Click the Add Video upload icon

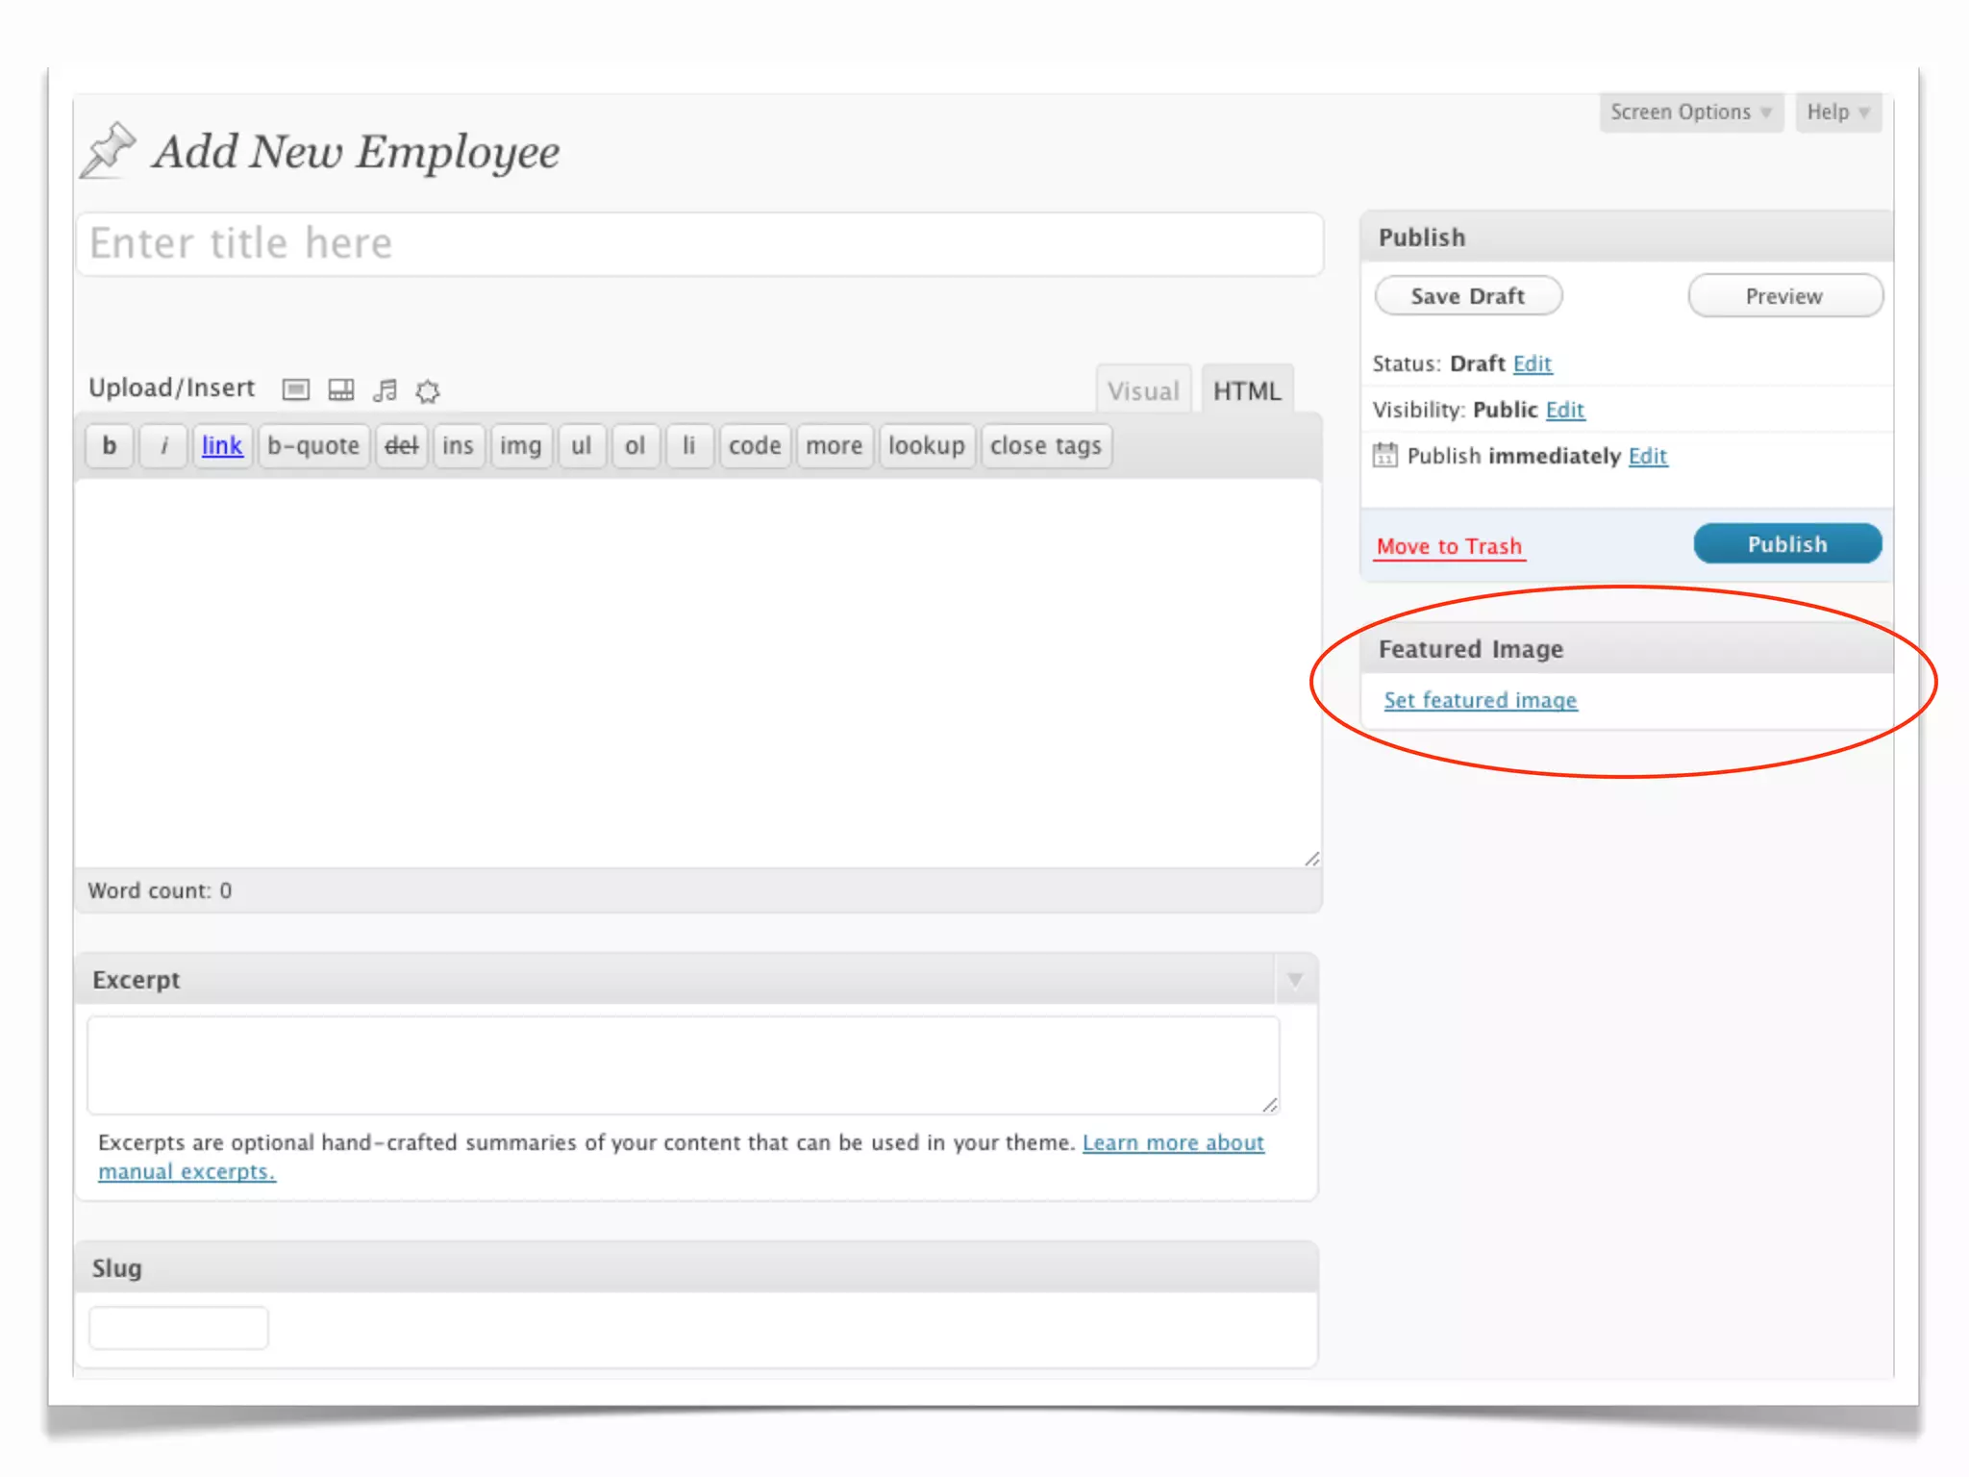click(x=340, y=389)
